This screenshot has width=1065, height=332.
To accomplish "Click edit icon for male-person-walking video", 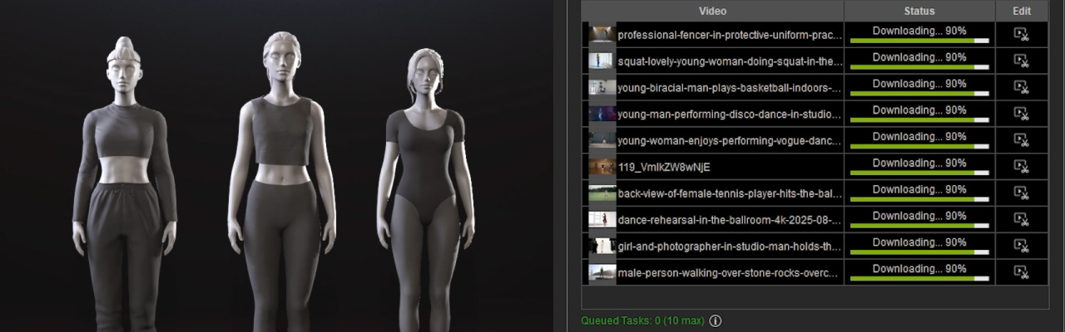I will pyautogui.click(x=1021, y=273).
